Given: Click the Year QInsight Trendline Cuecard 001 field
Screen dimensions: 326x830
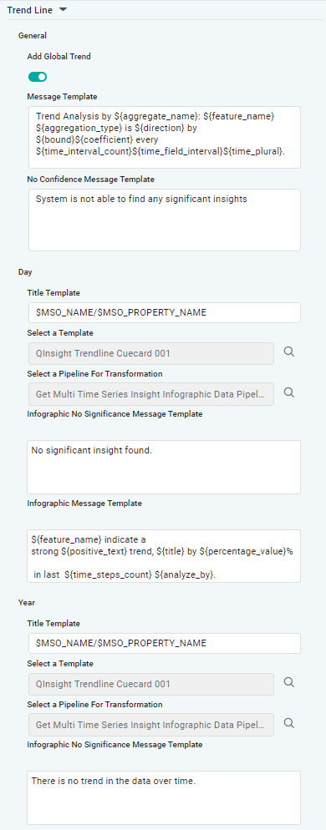Looking at the screenshot, I should pyautogui.click(x=151, y=684).
